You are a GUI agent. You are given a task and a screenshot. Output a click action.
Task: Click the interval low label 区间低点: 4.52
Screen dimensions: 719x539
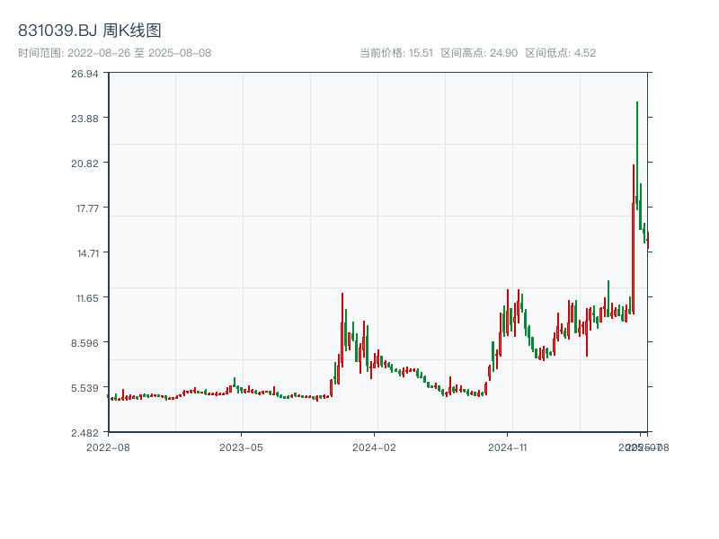click(560, 53)
